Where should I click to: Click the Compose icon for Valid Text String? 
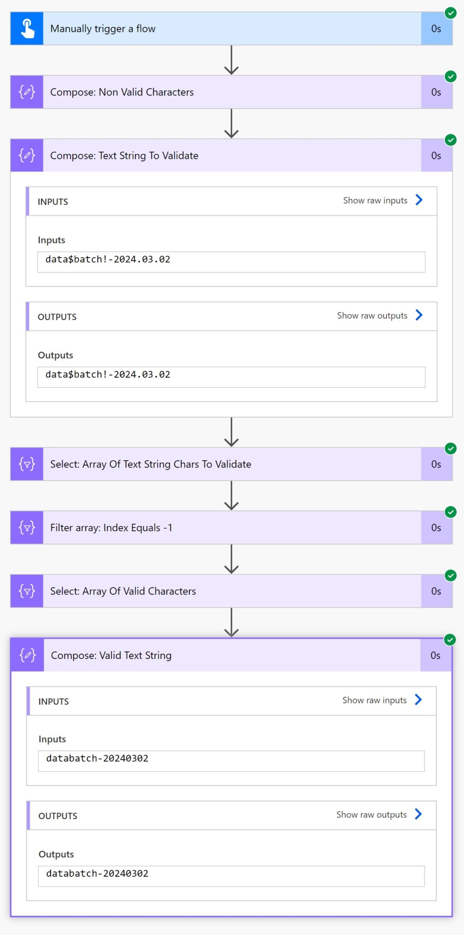click(27, 656)
